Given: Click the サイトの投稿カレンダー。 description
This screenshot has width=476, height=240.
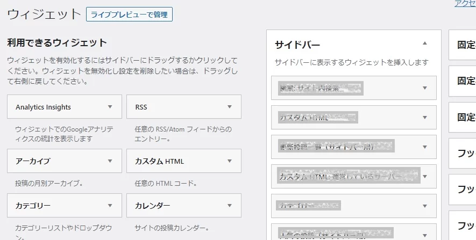Looking at the screenshot, I should (172, 228).
